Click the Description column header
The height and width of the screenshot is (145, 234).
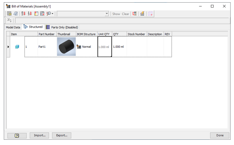[155, 34]
